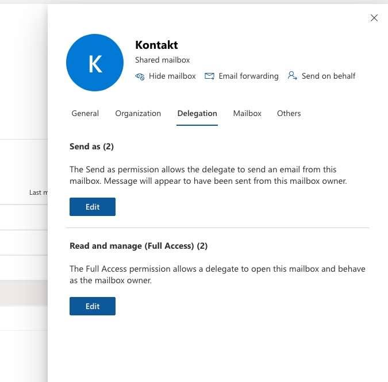Close the Kontakt mailbox details panel
The height and width of the screenshot is (382, 388).
click(x=374, y=18)
